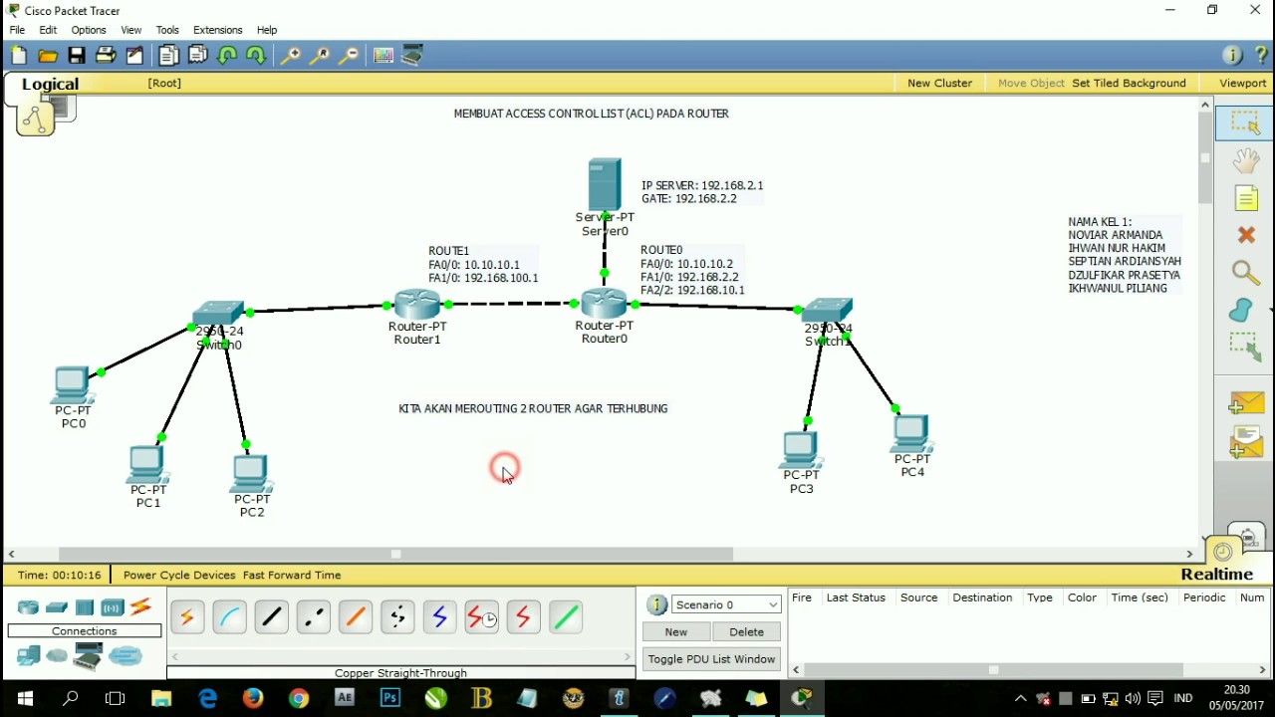The width and height of the screenshot is (1275, 717).
Task: Select the Custom Made Devices category
Action: tap(89, 656)
